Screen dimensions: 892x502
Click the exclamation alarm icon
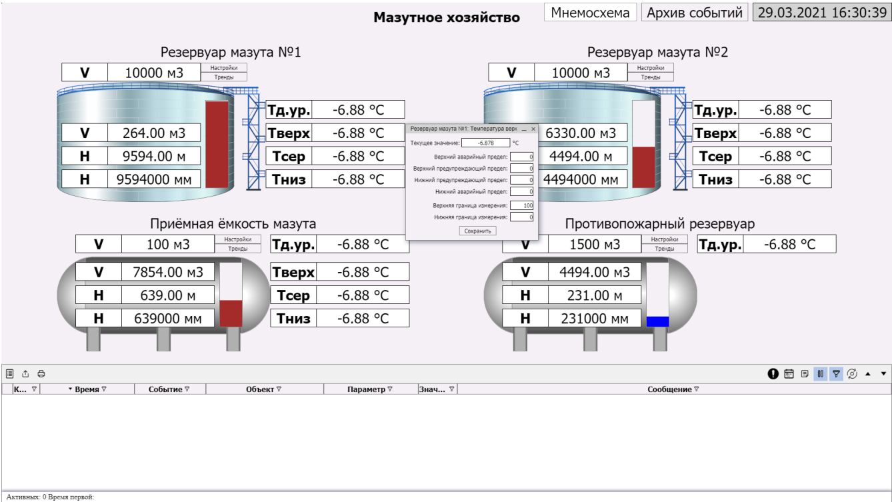[x=773, y=374]
